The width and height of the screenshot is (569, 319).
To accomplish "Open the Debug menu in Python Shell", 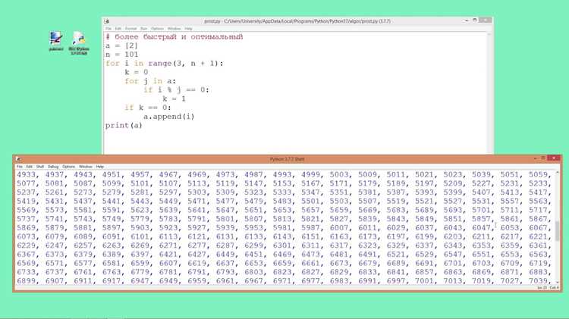I will point(53,167).
